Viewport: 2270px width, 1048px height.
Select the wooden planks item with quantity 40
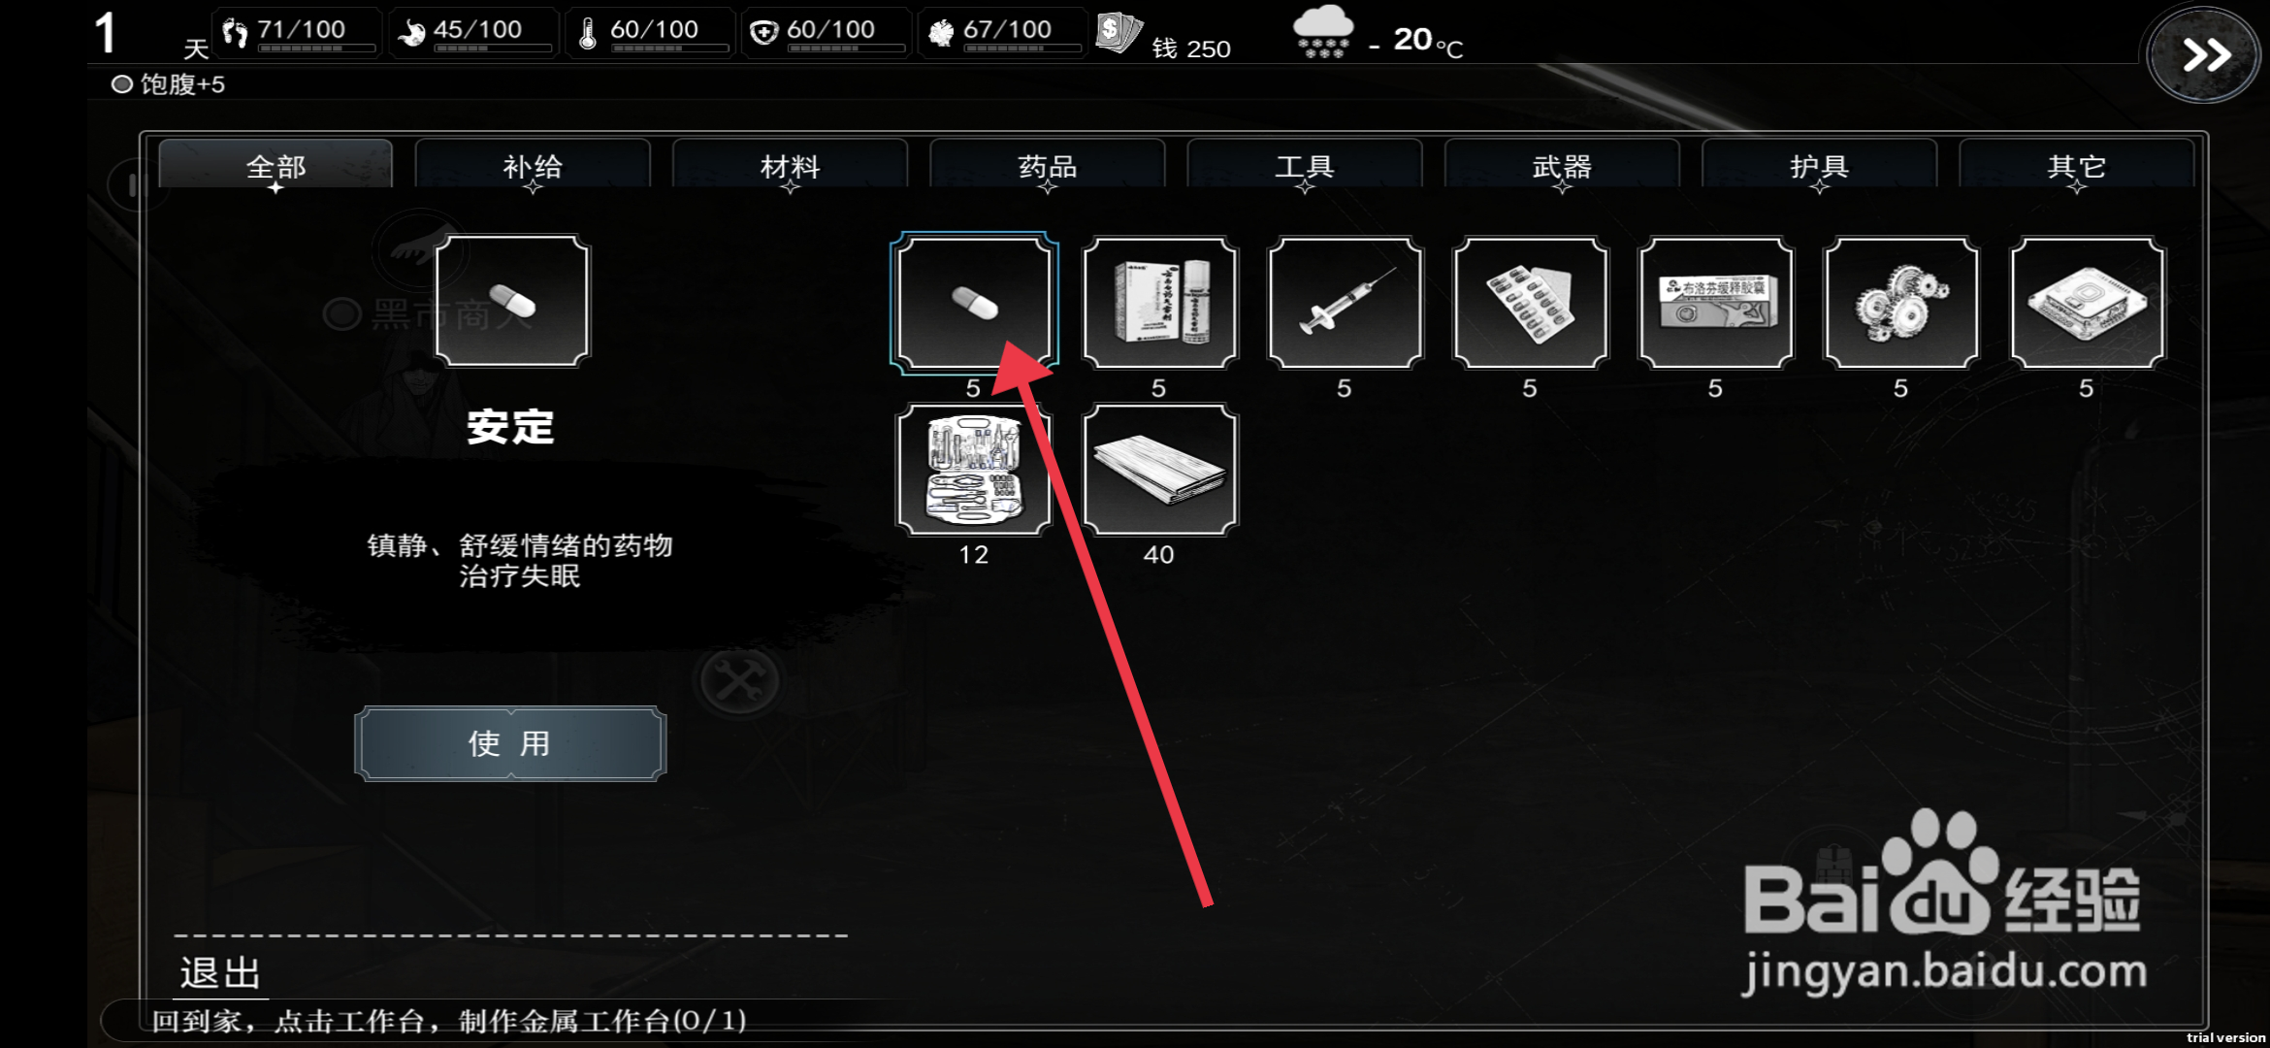coord(1159,470)
